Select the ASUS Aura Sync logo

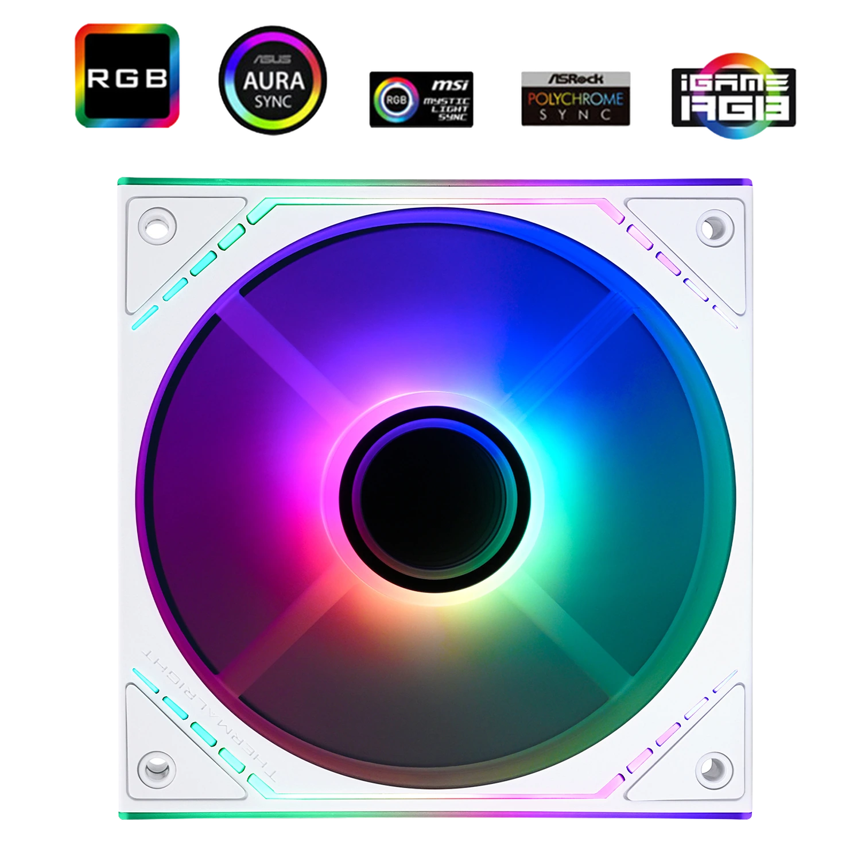pos(273,80)
